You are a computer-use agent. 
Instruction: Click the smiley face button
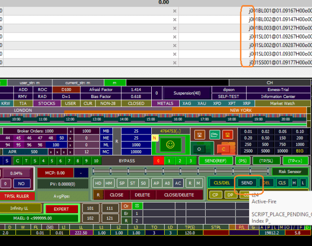[x=170, y=144]
